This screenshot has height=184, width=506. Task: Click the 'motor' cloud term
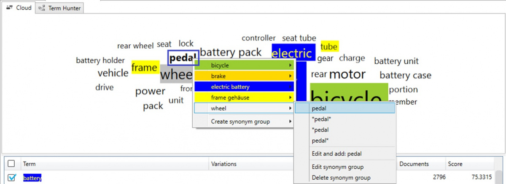coord(347,75)
